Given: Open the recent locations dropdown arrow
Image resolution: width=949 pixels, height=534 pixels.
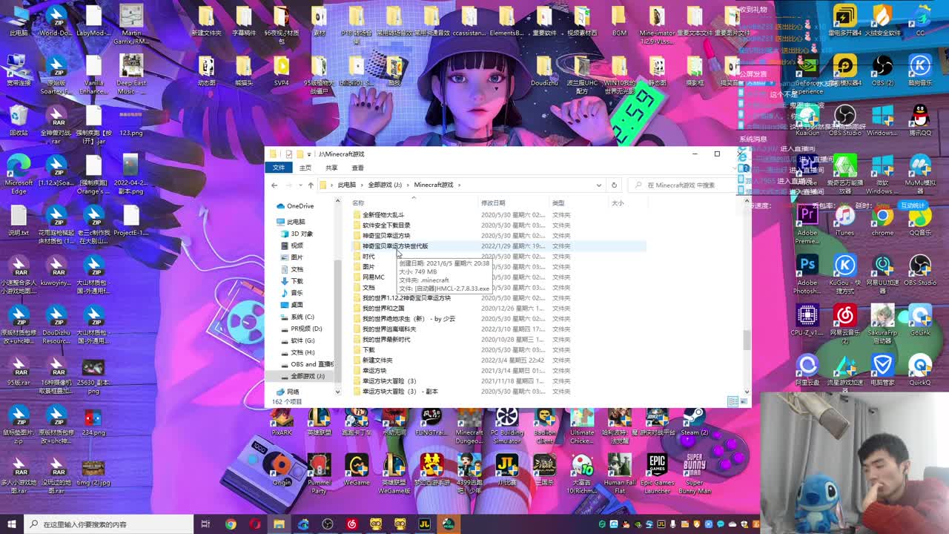Looking at the screenshot, I should (x=301, y=185).
